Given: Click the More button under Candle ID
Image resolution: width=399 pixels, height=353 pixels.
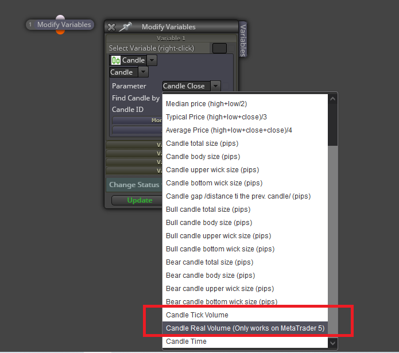Looking at the screenshot, I should pos(137,121).
